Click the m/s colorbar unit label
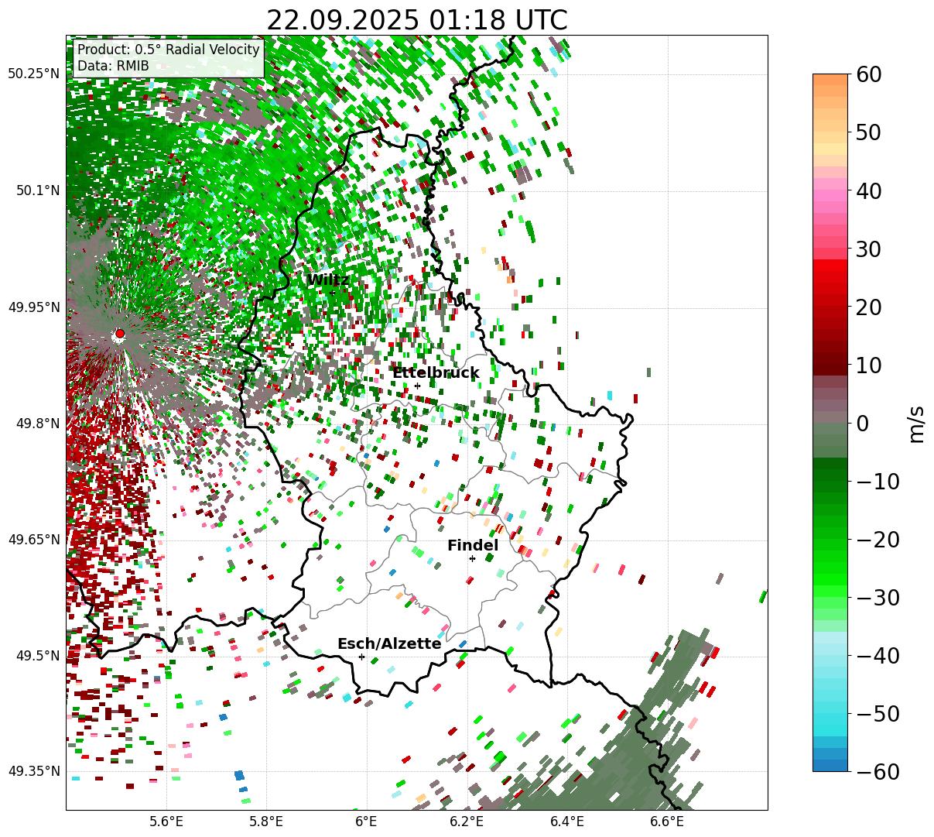934x837 pixels. pos(917,423)
